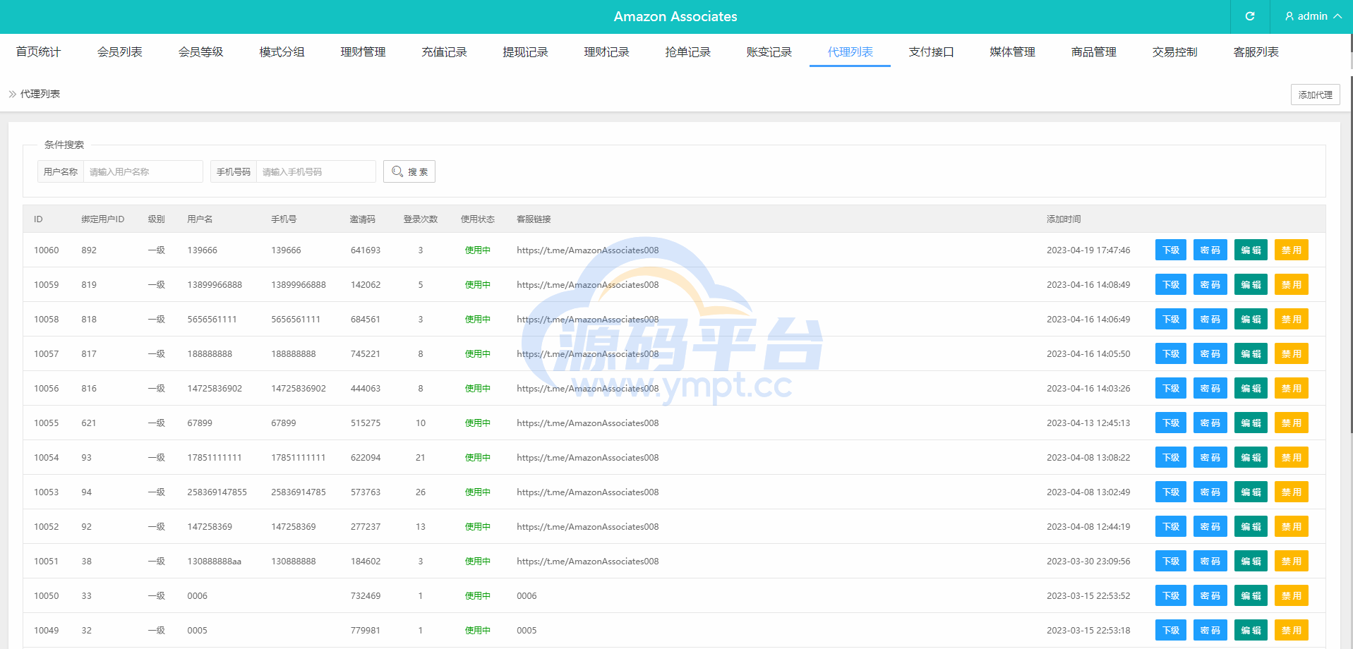Image resolution: width=1353 pixels, height=649 pixels.
Task: Switch to the 充值记录 tab
Action: coord(444,52)
